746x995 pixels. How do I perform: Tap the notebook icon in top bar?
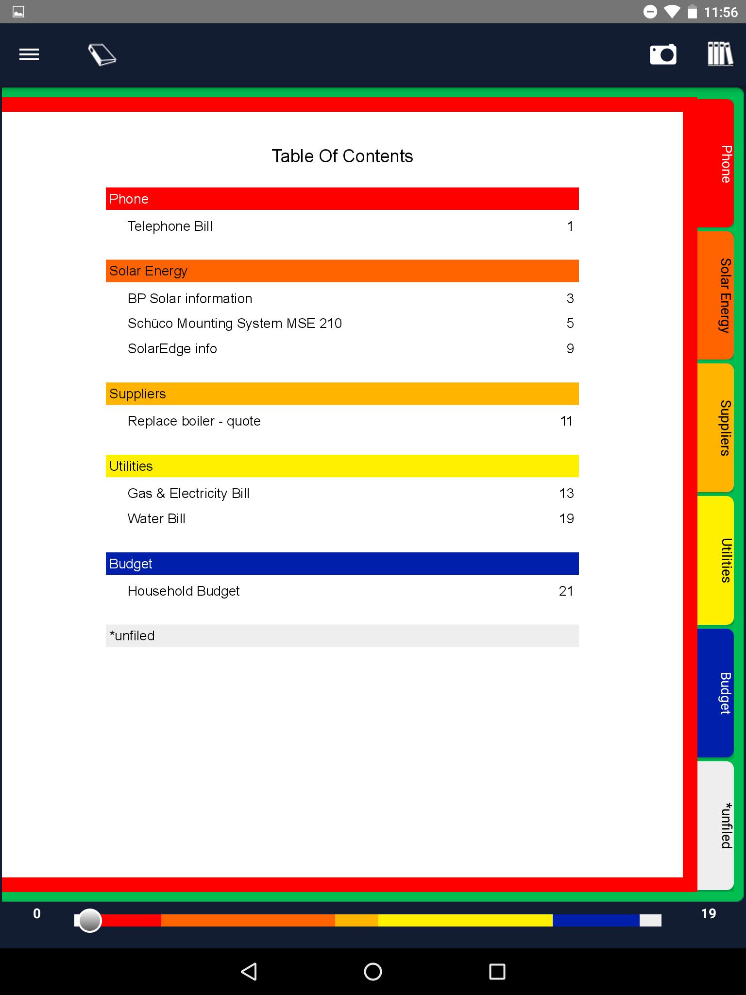102,55
